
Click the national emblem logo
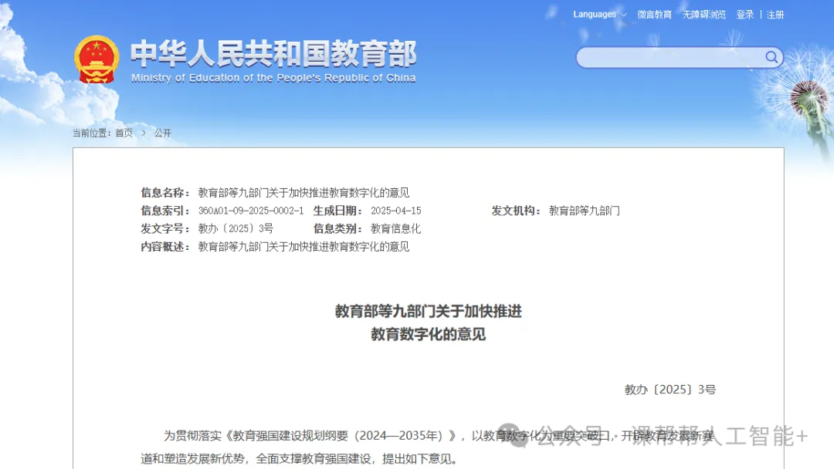(97, 59)
